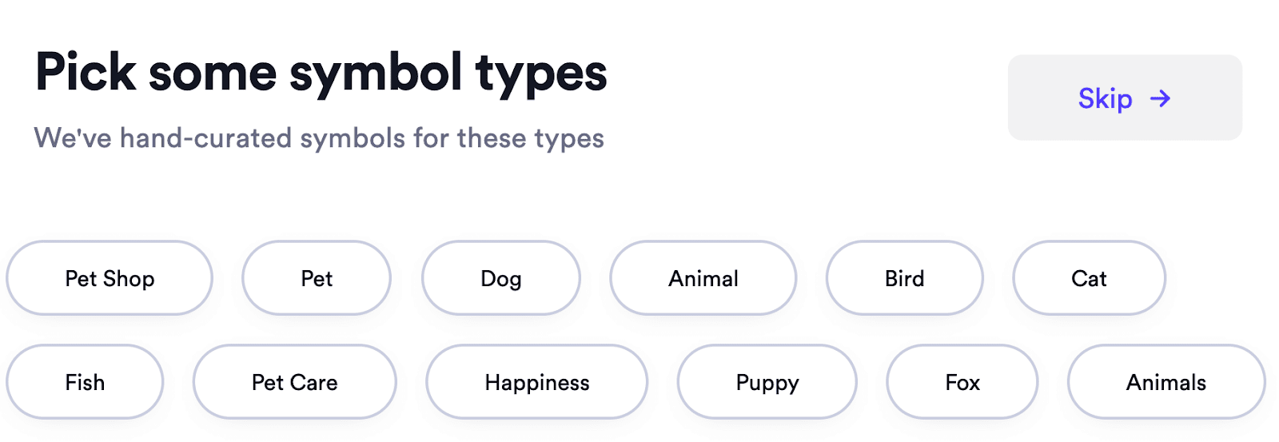The height and width of the screenshot is (442, 1279).
Task: Click the hand-curated symbols subtitle text
Action: pos(319,138)
